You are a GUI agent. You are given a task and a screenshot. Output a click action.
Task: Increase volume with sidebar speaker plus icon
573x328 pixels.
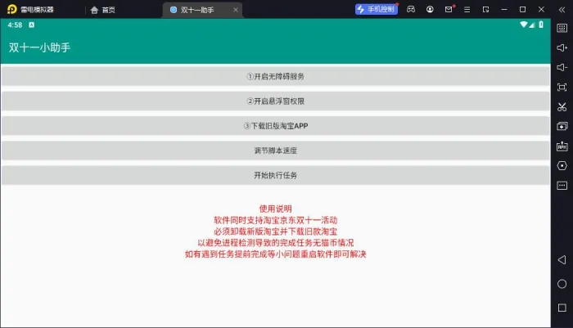[562, 47]
